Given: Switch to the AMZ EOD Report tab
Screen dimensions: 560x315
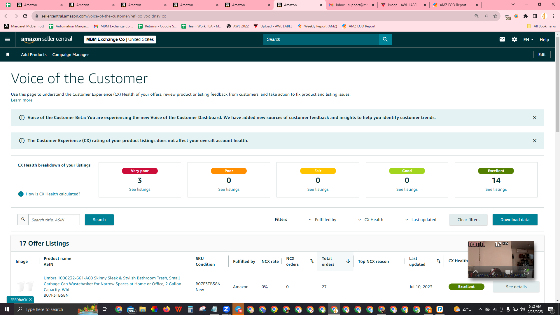Looking at the screenshot, I should coord(455,5).
